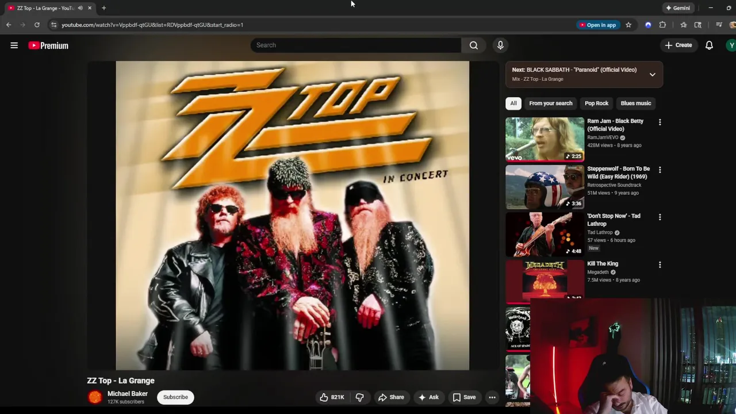Screen dimensions: 736x414
Task: Select the From your search chip
Action: point(551,103)
